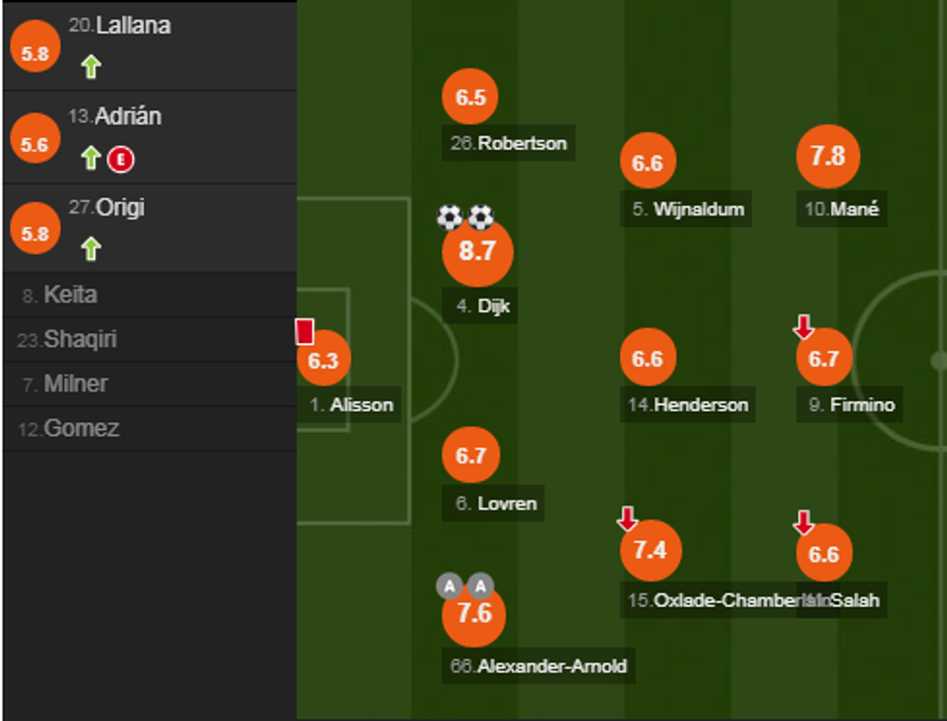947x721 pixels.
Task: Click Salah's red substituted-off arrow
Action: point(803,523)
